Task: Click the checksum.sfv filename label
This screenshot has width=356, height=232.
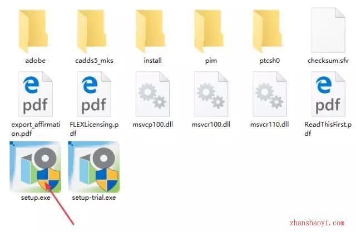Action: [x=328, y=61]
